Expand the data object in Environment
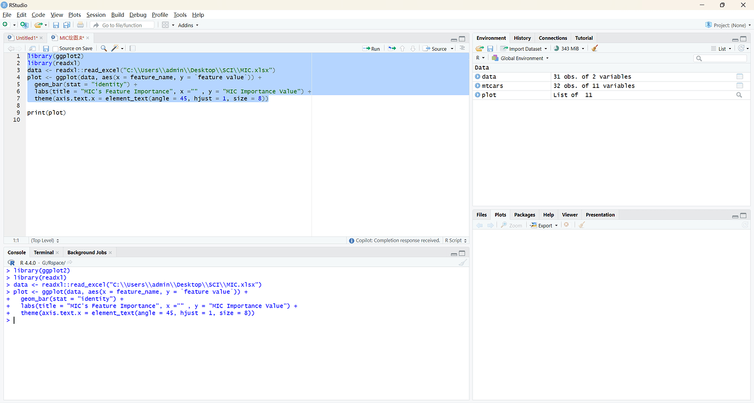The image size is (754, 403). point(478,76)
